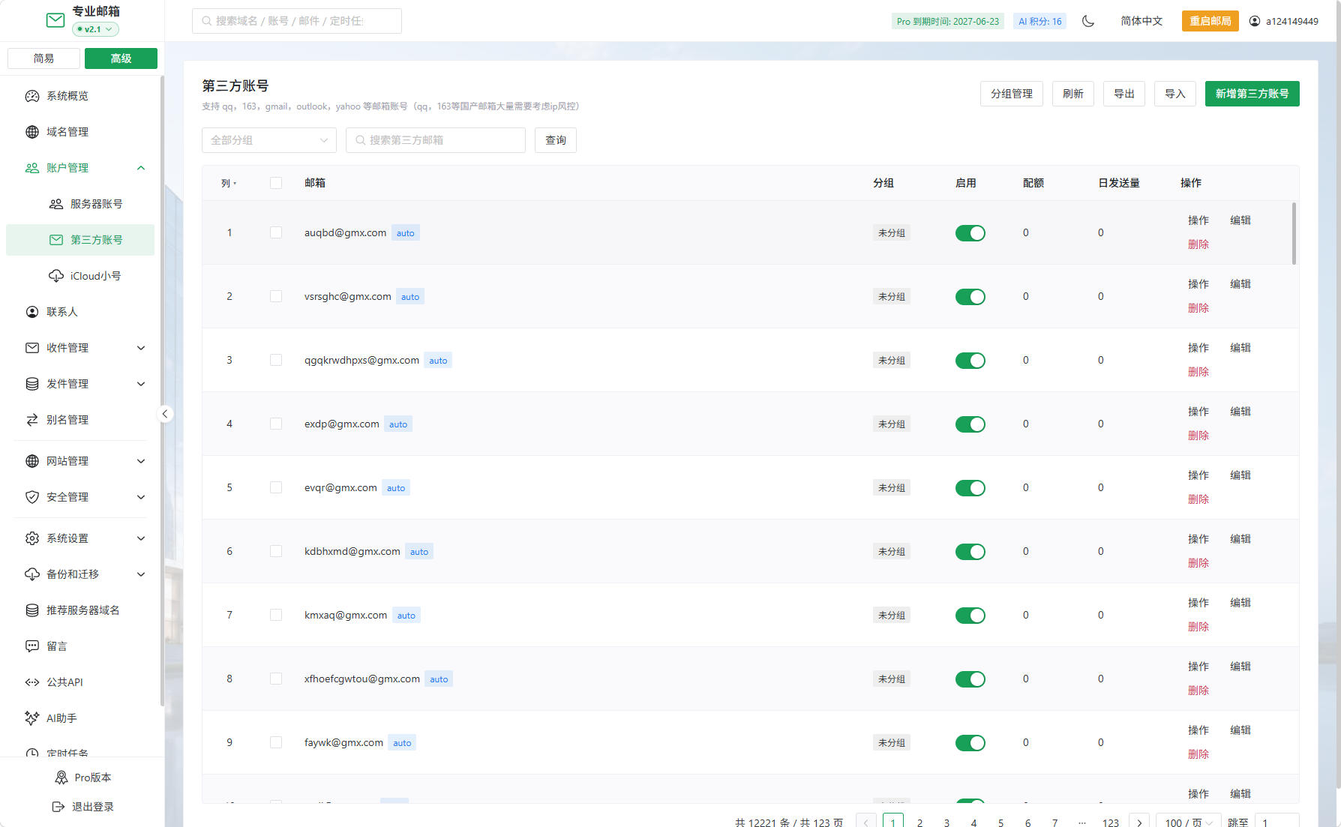Screen dimensions: 1341x827
Task: Go to next page arrow in pagination
Action: (1139, 823)
